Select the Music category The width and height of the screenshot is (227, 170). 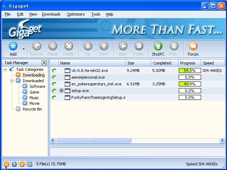[34, 98]
